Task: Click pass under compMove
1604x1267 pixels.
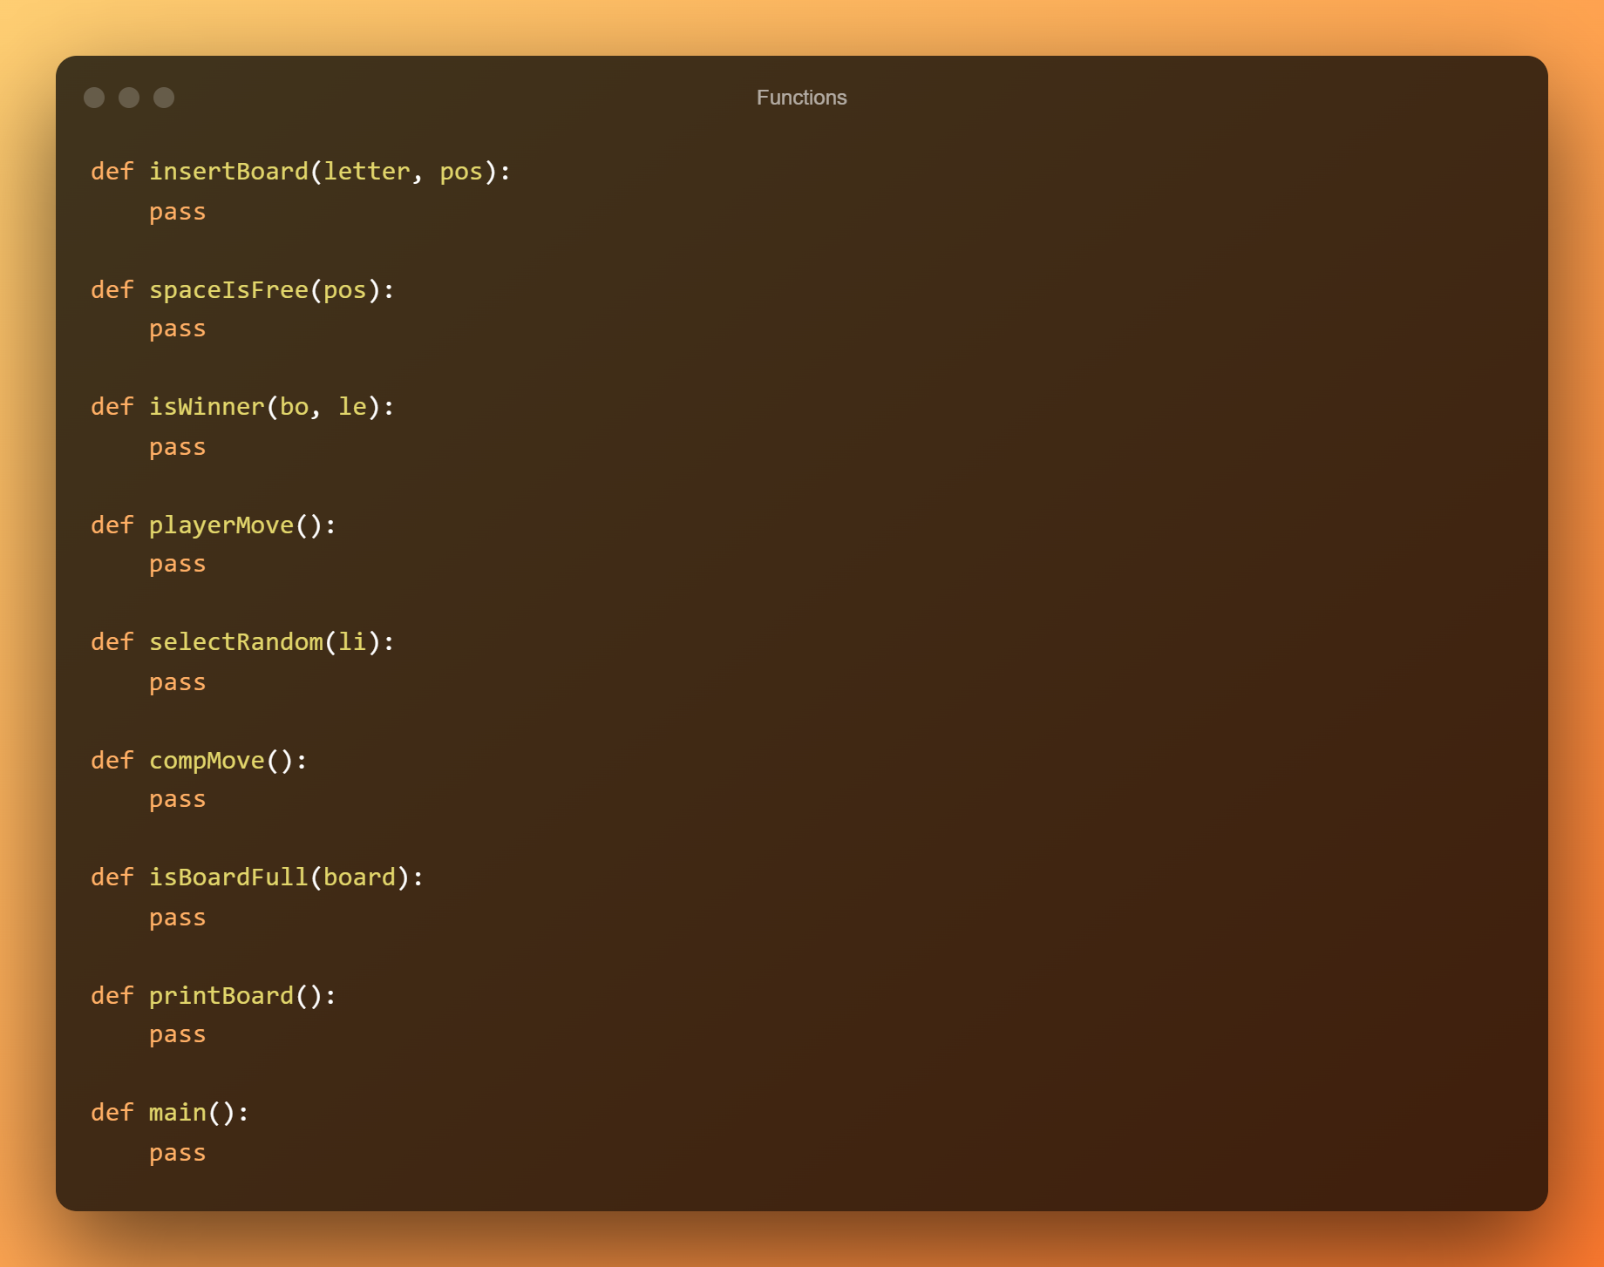Action: [x=178, y=800]
